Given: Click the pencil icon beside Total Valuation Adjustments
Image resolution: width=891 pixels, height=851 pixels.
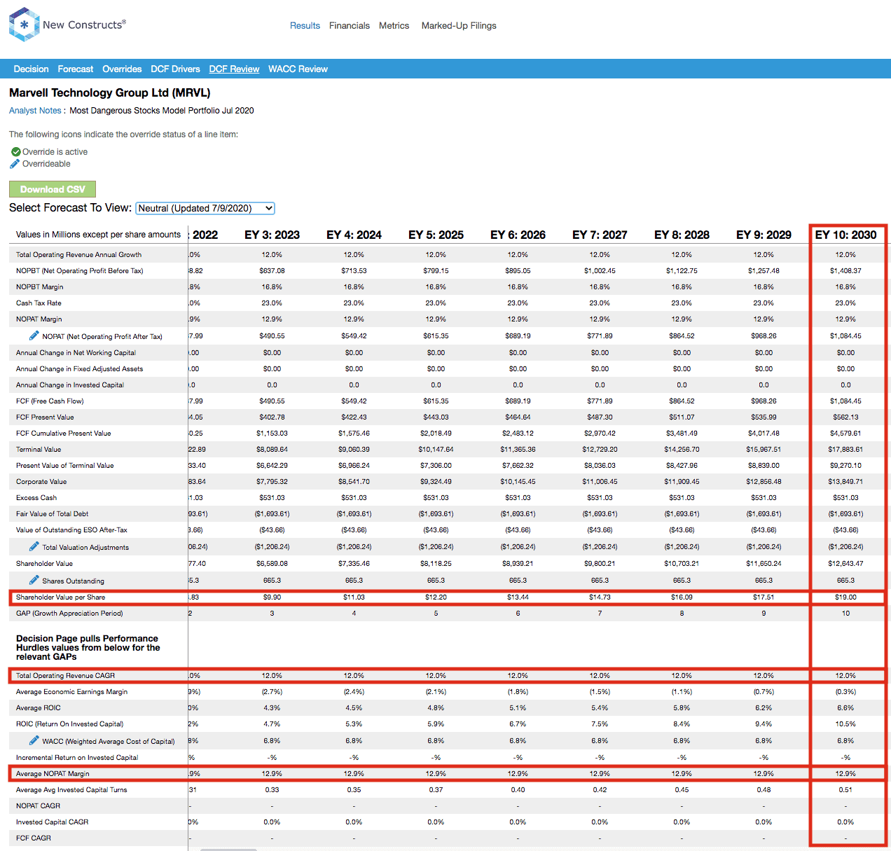Looking at the screenshot, I should point(34,546).
